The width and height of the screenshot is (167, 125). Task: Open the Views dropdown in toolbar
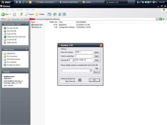pyautogui.click(x=50, y=14)
